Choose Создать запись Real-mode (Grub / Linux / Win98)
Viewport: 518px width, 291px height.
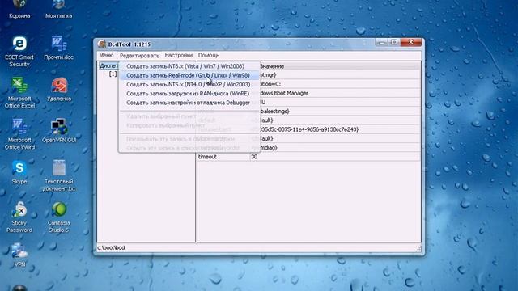coord(189,75)
